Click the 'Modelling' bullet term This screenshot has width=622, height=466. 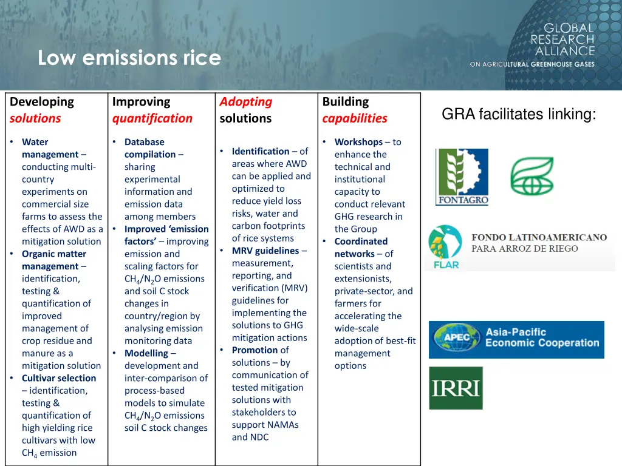tap(146, 353)
